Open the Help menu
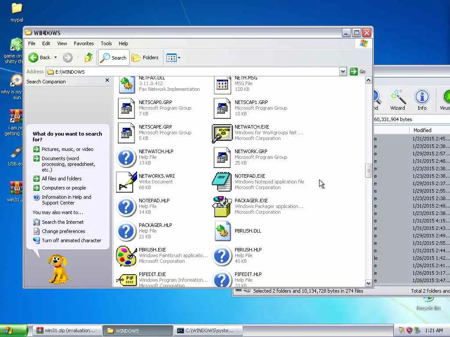450x337 pixels. click(x=123, y=43)
